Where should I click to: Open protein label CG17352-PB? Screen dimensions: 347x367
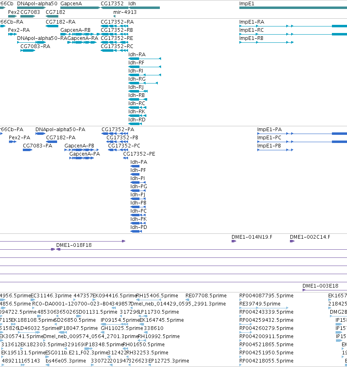[x=122, y=138]
